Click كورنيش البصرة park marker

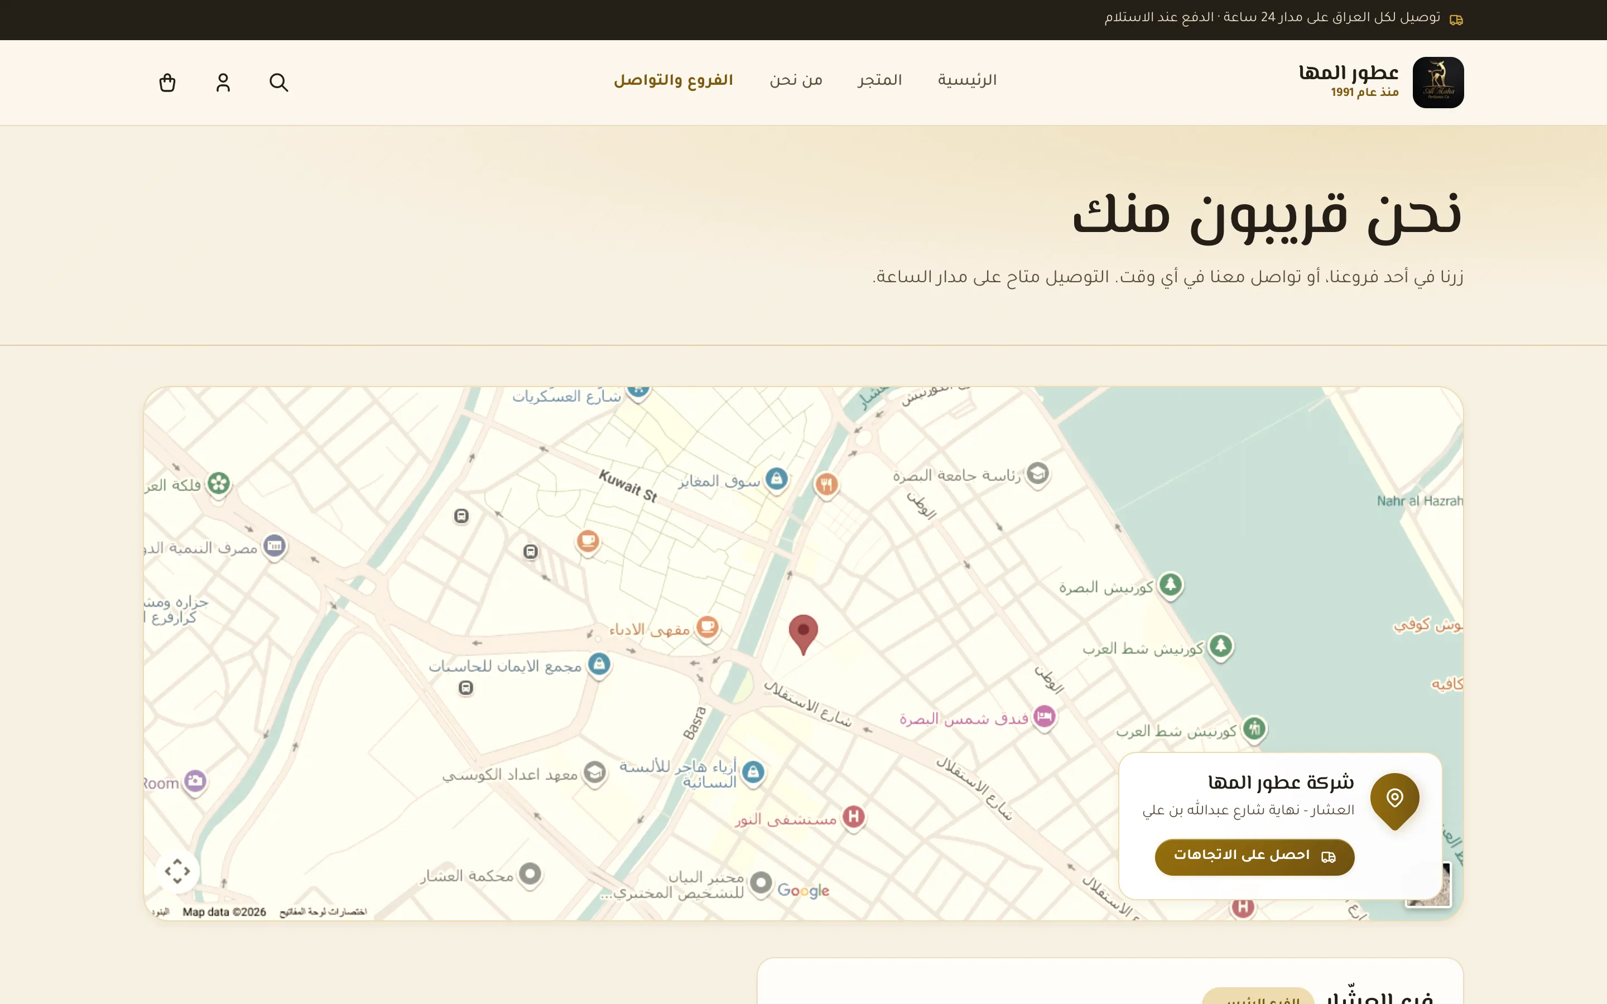pyautogui.click(x=1170, y=586)
